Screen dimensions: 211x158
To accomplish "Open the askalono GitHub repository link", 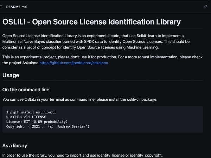I will pos(73,63).
